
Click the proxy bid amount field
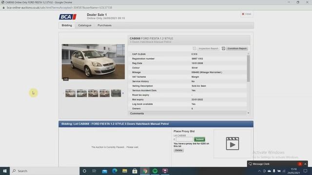pos(184,140)
